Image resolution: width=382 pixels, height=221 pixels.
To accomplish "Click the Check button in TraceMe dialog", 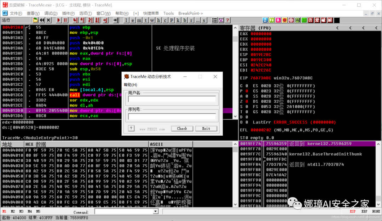I will tap(182, 129).
